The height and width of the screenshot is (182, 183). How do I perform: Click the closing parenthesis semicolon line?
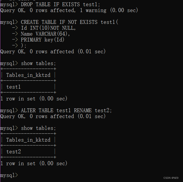[x=24, y=46]
